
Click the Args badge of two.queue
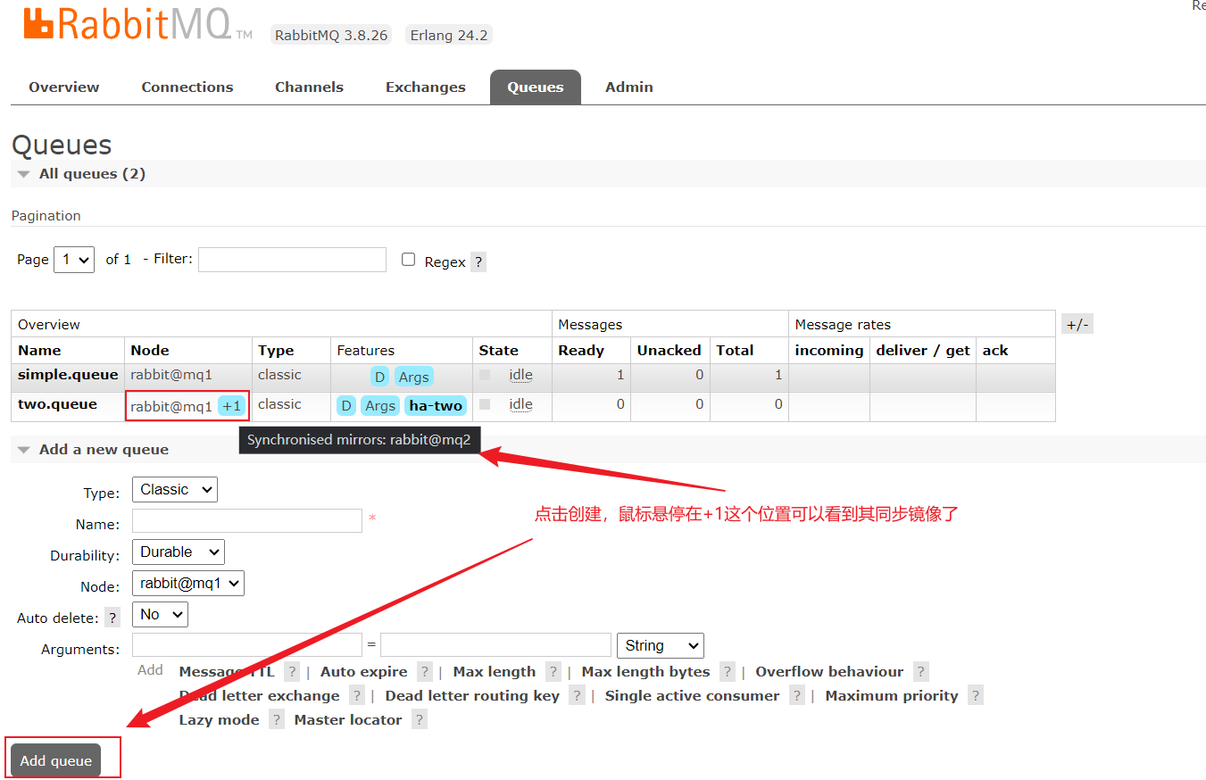pyautogui.click(x=379, y=406)
